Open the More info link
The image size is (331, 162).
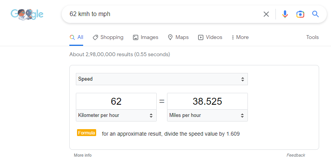(83, 155)
